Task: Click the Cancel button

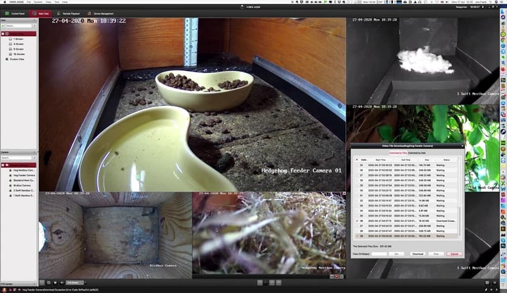Action: (x=454, y=254)
